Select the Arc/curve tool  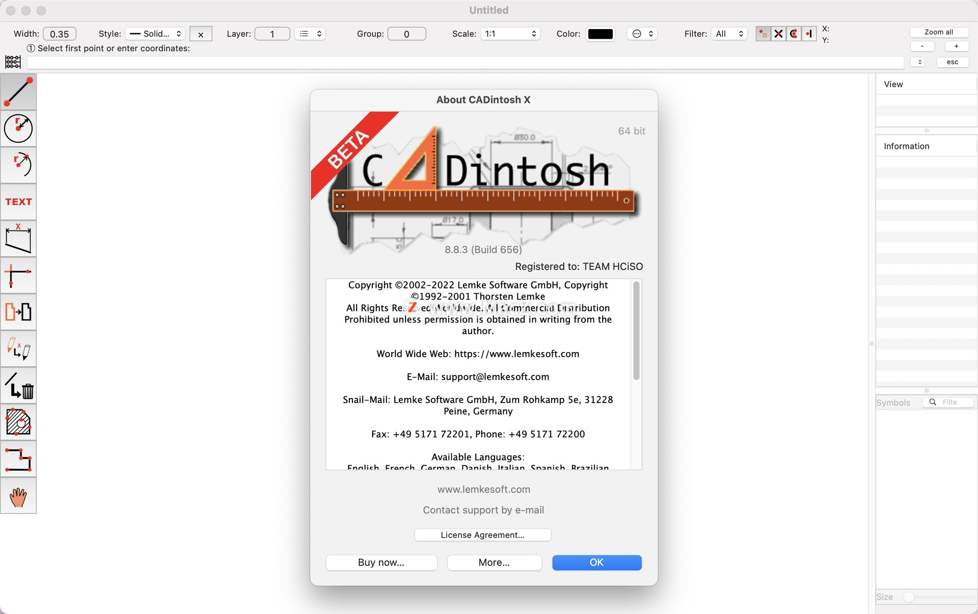18,163
